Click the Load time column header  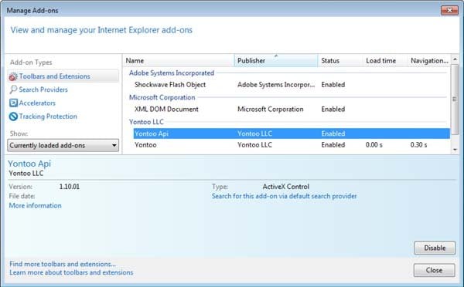(384, 60)
